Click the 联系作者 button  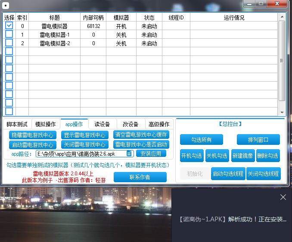pyautogui.click(x=140, y=177)
